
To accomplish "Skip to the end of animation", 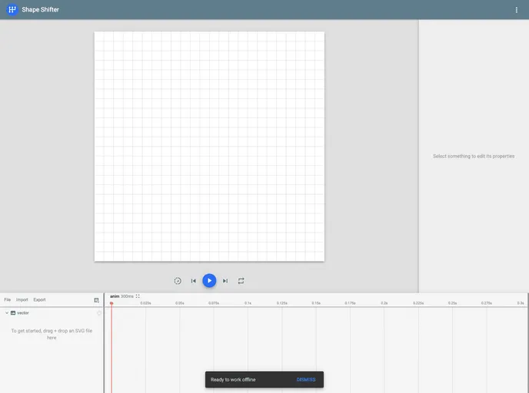I will pos(225,281).
